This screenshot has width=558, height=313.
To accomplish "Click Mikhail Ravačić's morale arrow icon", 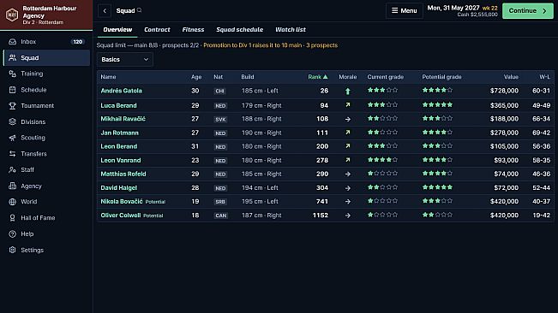I will point(348,119).
